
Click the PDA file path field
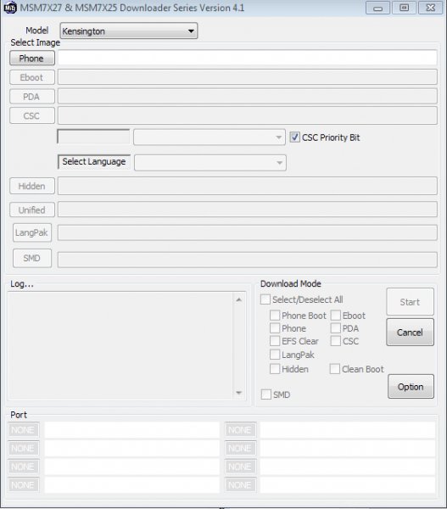tap(247, 96)
